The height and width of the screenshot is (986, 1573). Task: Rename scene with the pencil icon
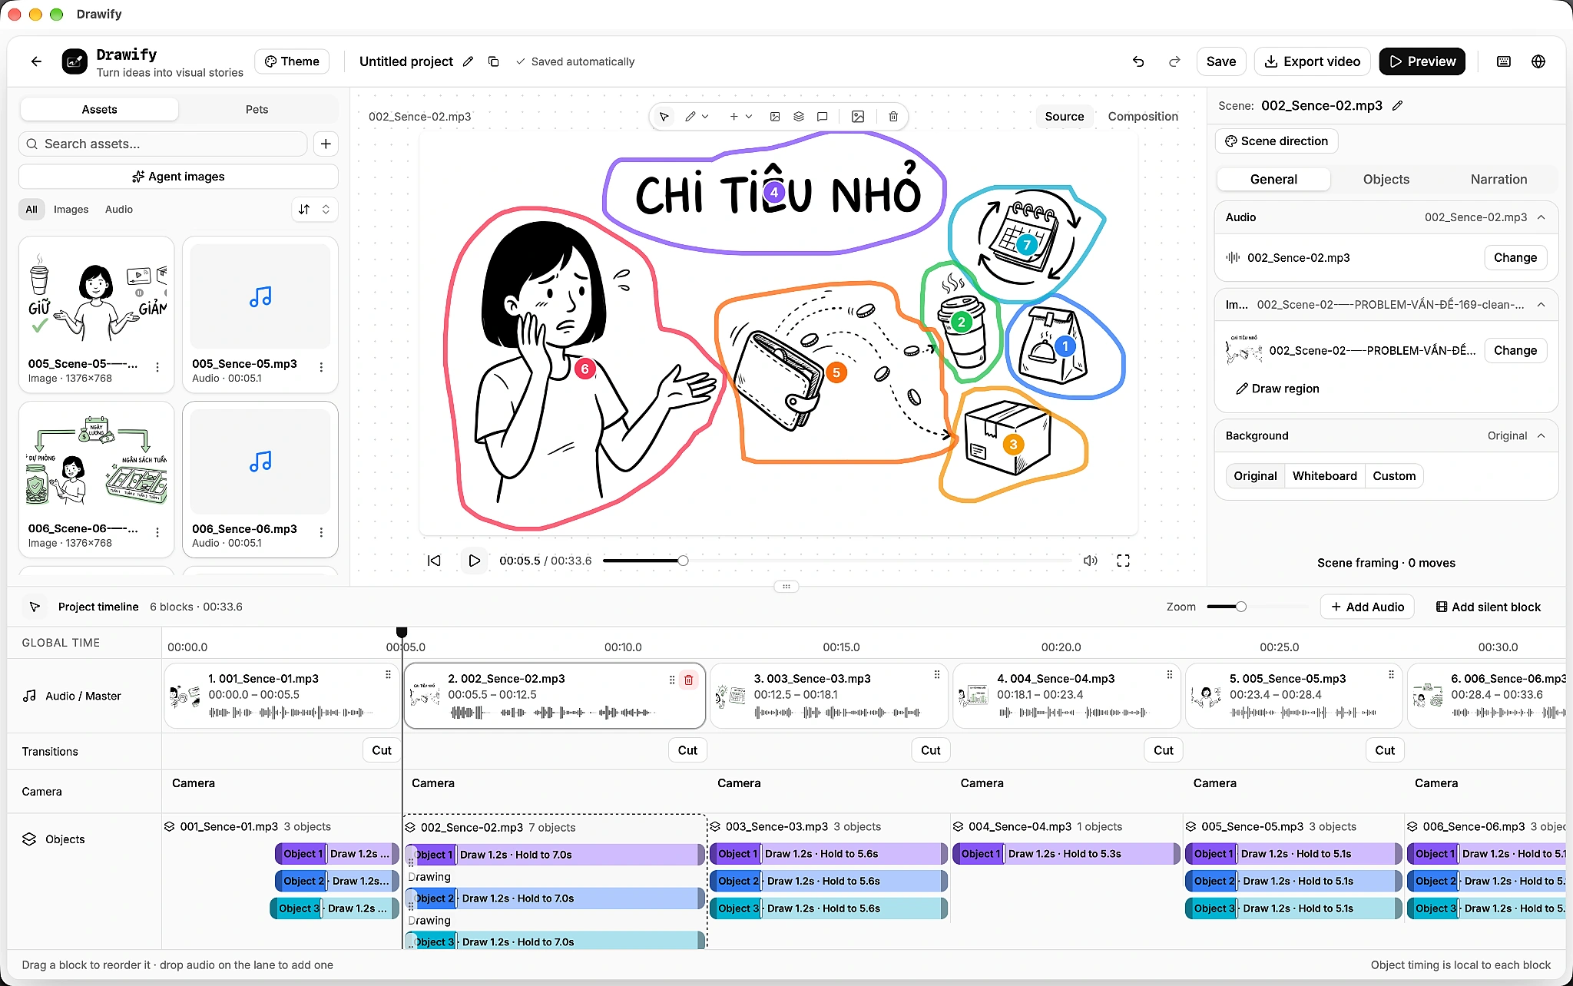point(1397,106)
